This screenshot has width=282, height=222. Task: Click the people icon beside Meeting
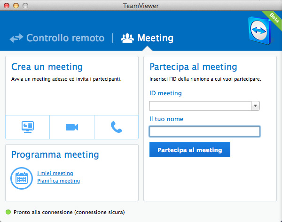point(127,38)
